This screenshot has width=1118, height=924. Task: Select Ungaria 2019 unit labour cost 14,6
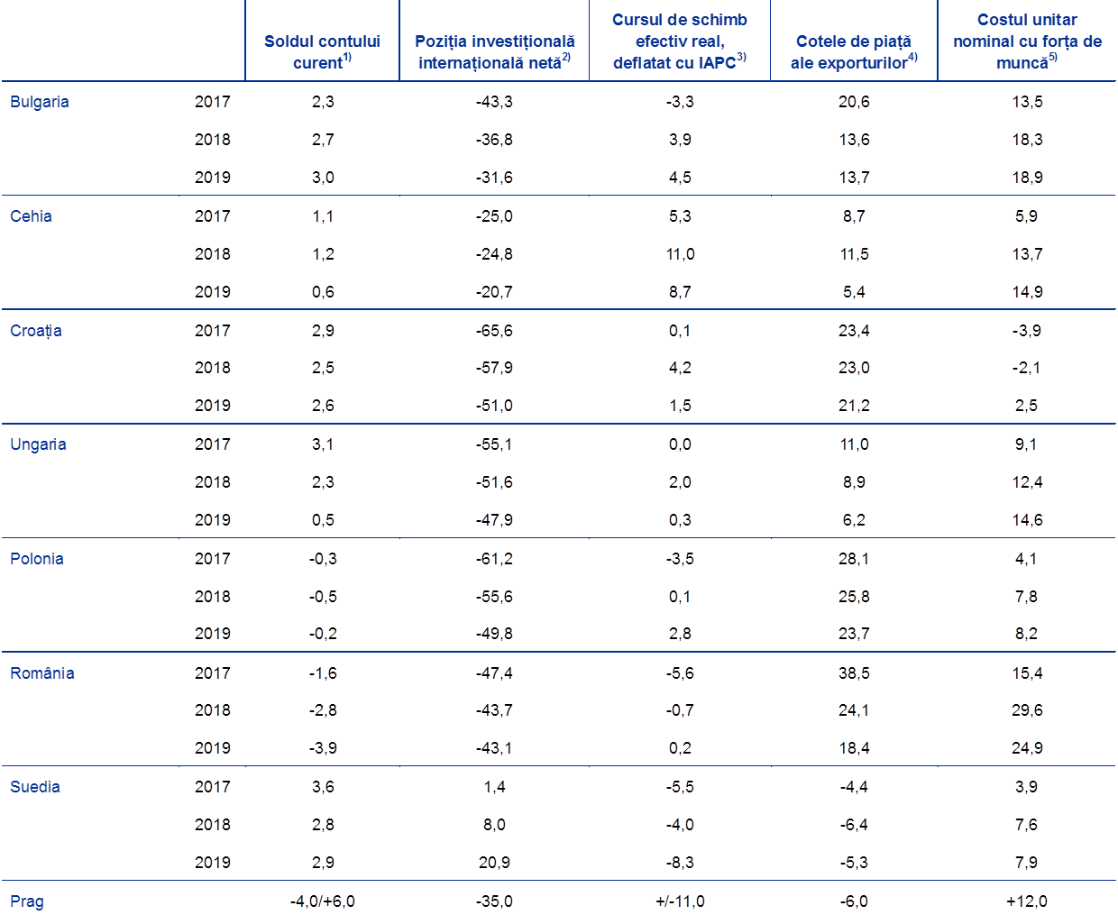pos(1027,520)
